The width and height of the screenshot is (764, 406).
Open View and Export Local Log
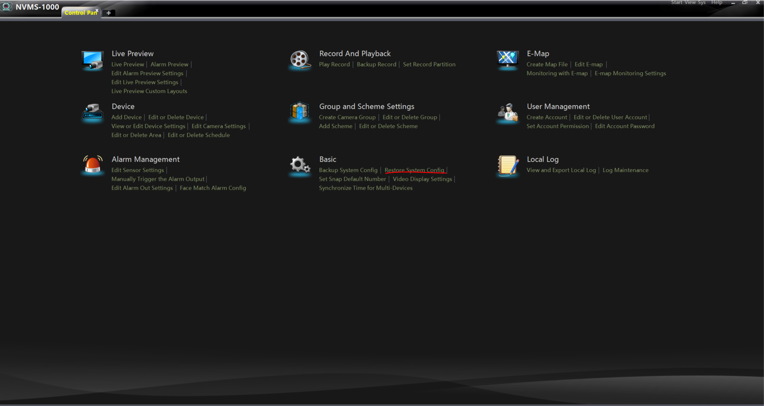click(x=561, y=170)
